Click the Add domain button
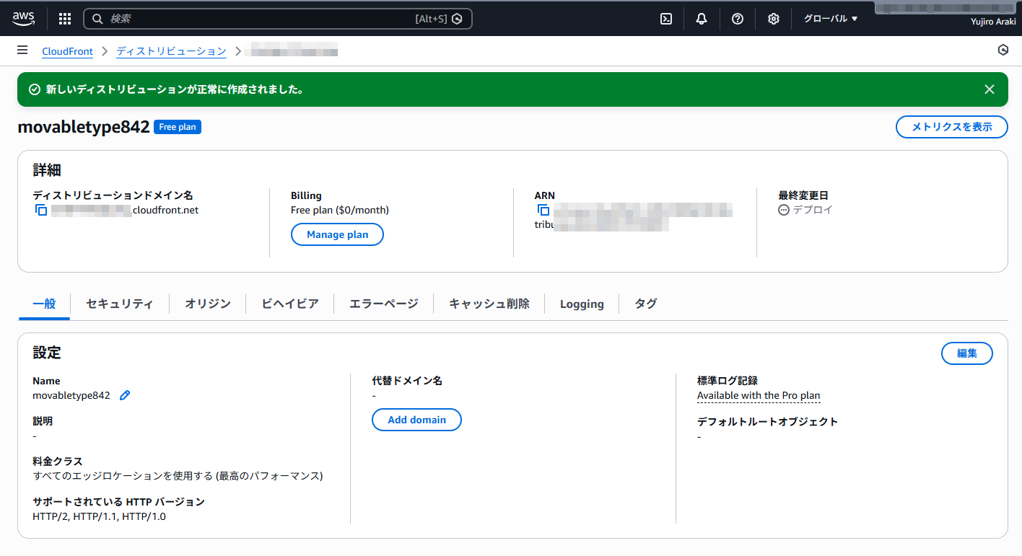 (x=416, y=420)
